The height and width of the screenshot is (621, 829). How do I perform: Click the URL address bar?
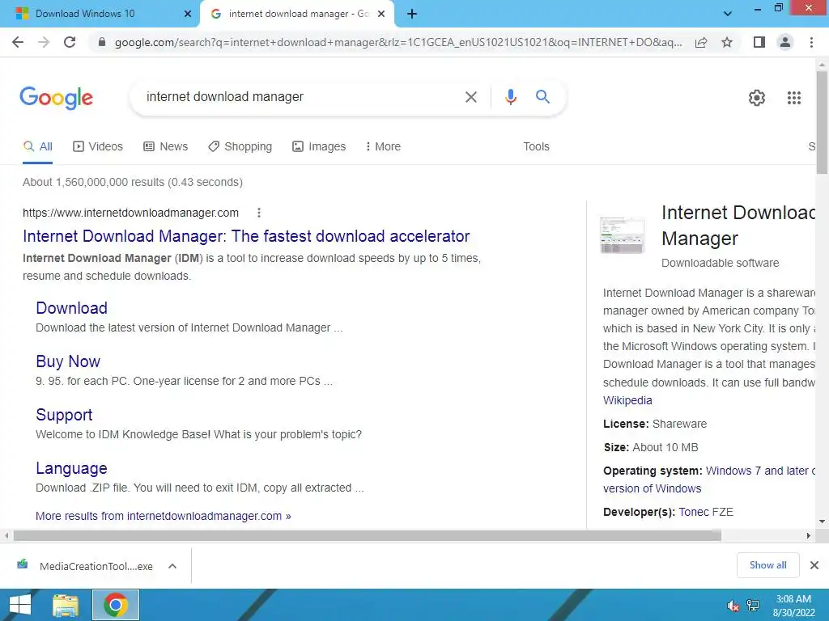pyautogui.click(x=397, y=42)
